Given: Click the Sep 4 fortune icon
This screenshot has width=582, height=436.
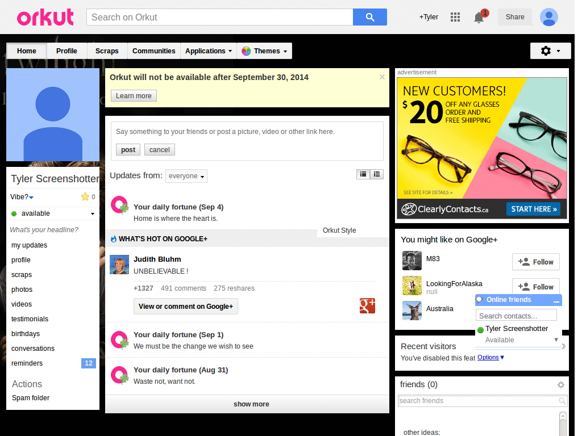Looking at the screenshot, I should click(119, 205).
